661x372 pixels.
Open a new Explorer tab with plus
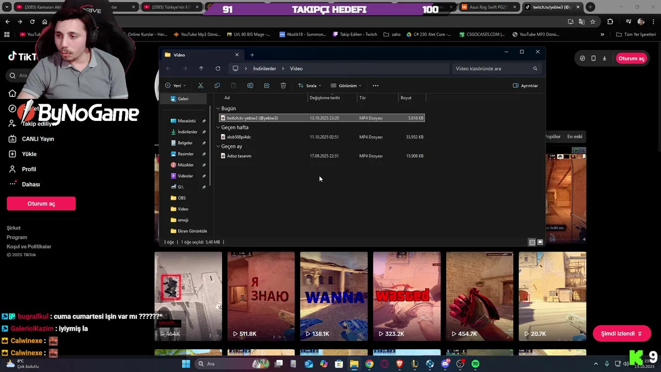pos(252,55)
